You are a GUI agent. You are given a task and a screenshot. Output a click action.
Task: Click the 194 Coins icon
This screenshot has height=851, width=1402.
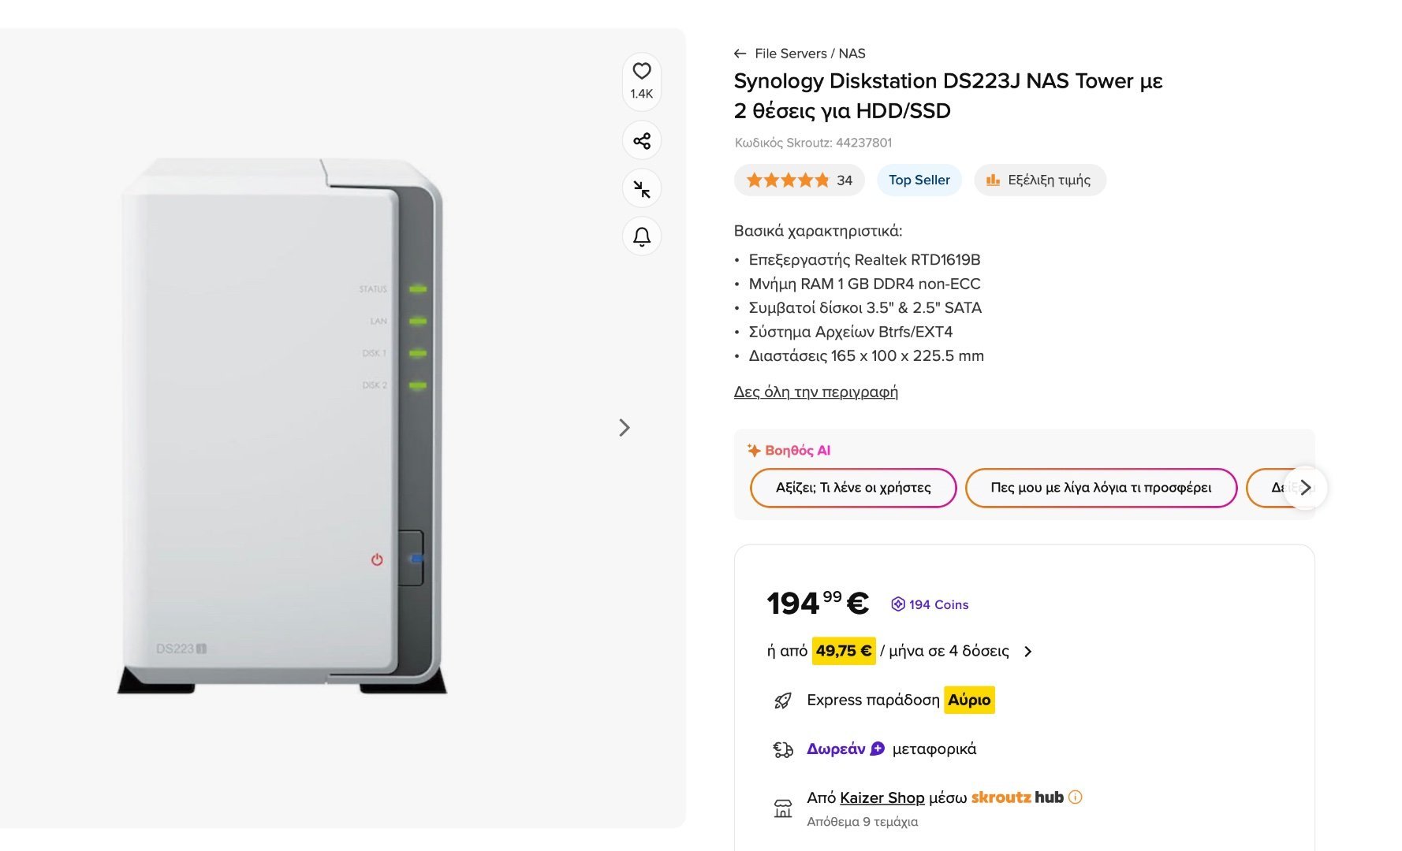898,604
